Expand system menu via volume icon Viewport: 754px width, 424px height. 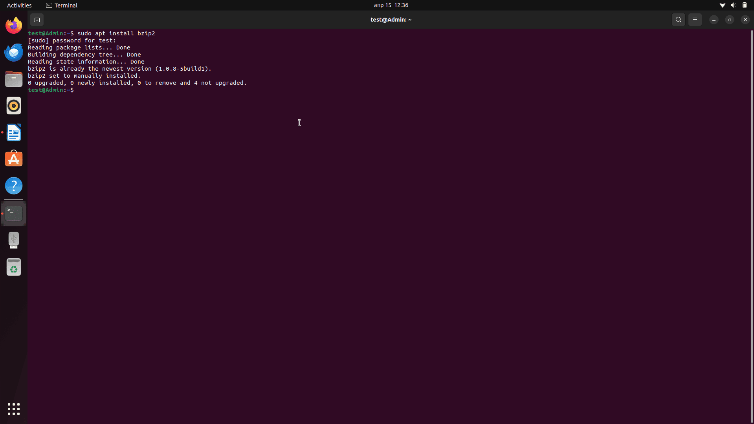(x=733, y=5)
